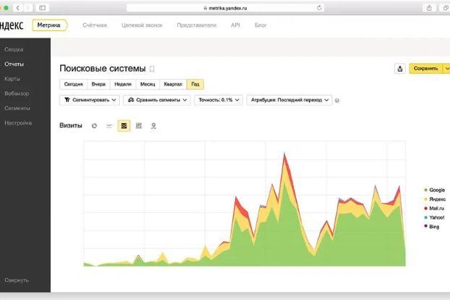Select Карты in the sidebar
The image size is (450, 300).
(12, 79)
